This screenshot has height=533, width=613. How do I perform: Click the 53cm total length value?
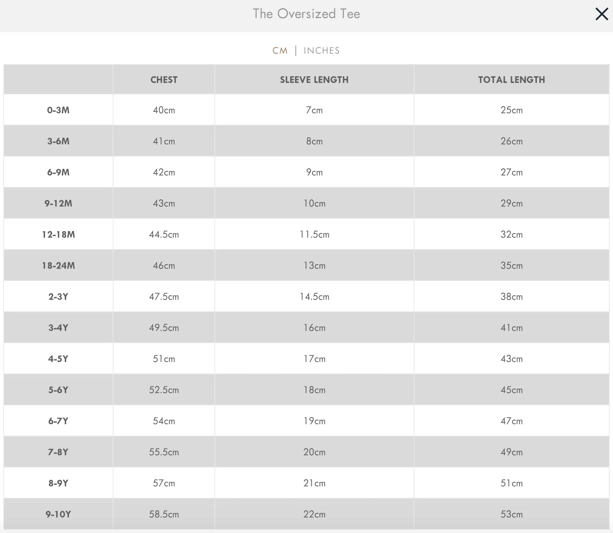(511, 514)
